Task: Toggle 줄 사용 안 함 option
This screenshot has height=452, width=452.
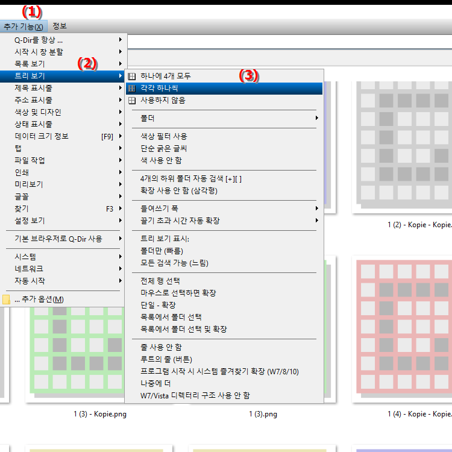Action: tap(224, 347)
